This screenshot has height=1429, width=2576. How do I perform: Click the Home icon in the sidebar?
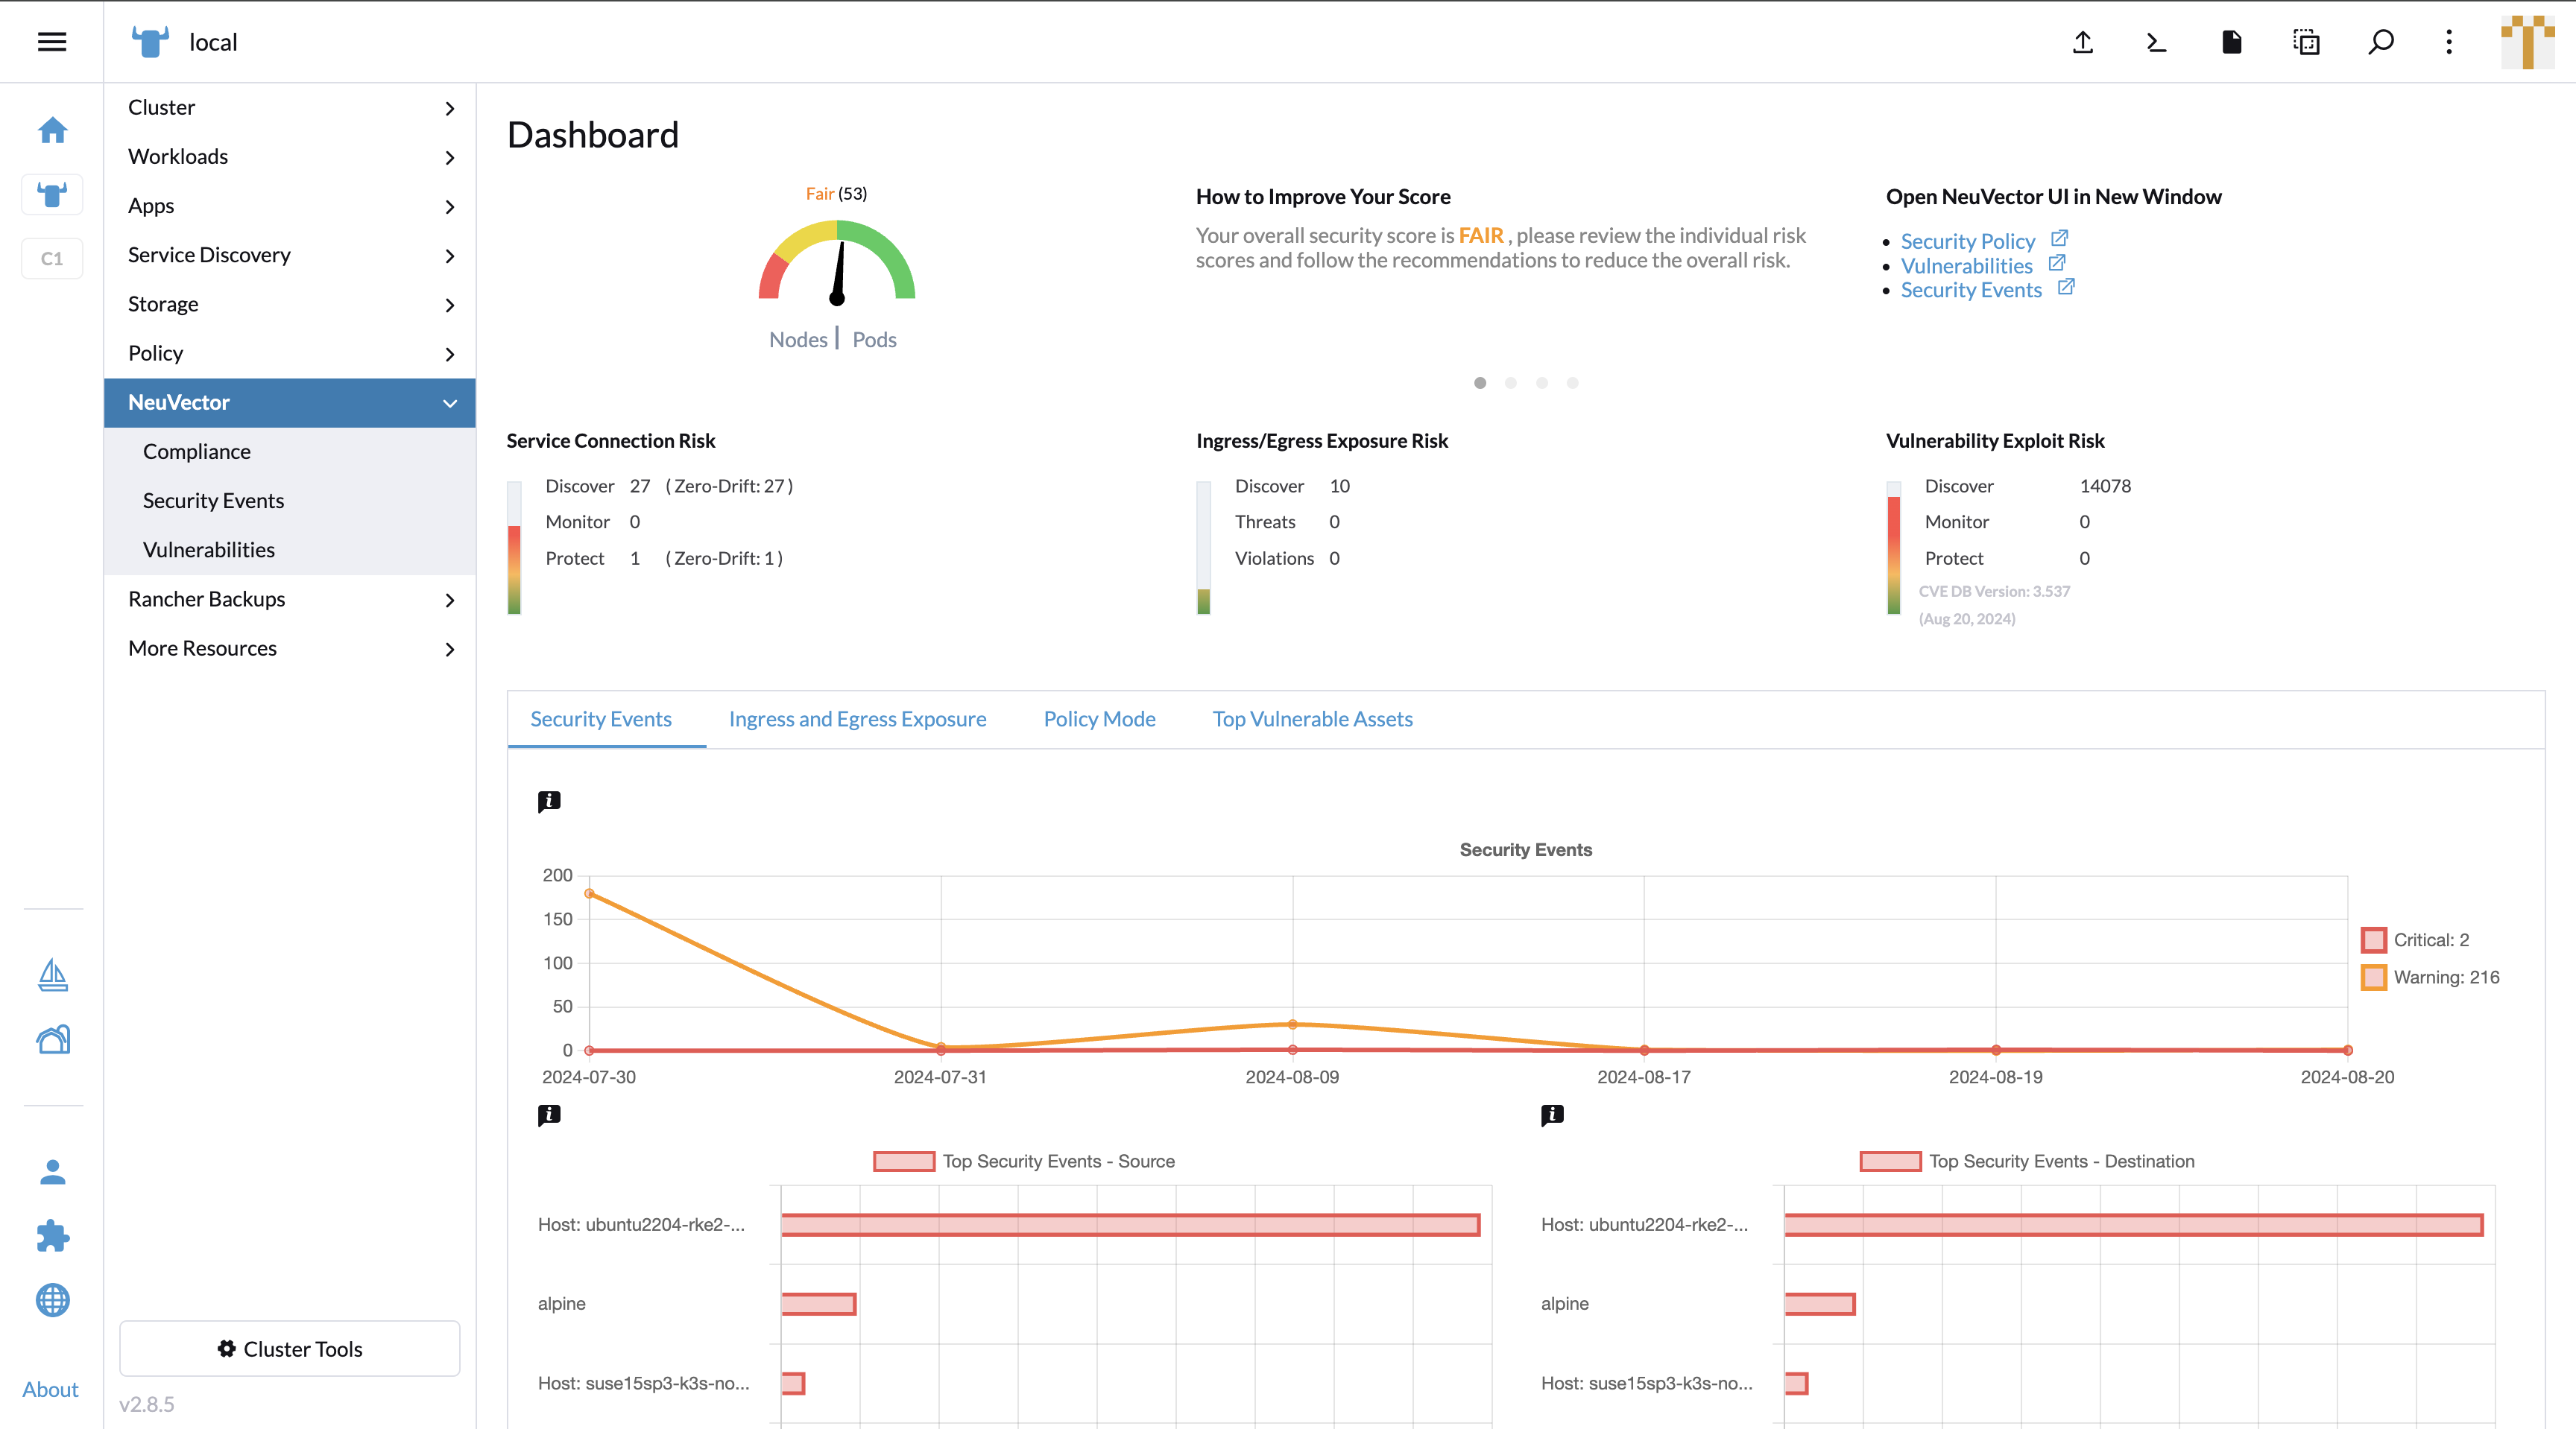pos(52,129)
